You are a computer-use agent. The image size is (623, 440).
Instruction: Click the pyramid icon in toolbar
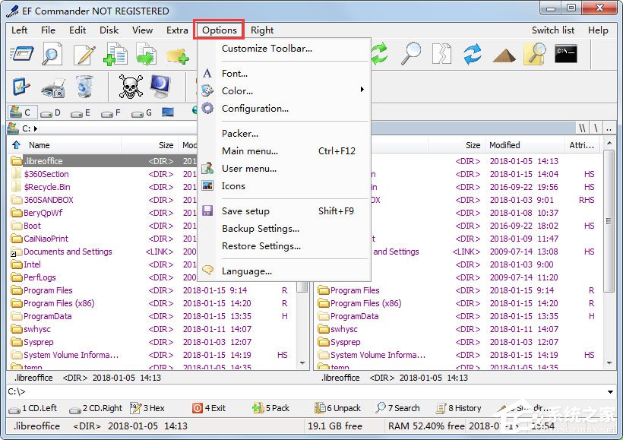(504, 55)
